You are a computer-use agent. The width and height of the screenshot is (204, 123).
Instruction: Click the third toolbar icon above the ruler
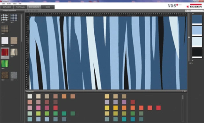coord(33,11)
